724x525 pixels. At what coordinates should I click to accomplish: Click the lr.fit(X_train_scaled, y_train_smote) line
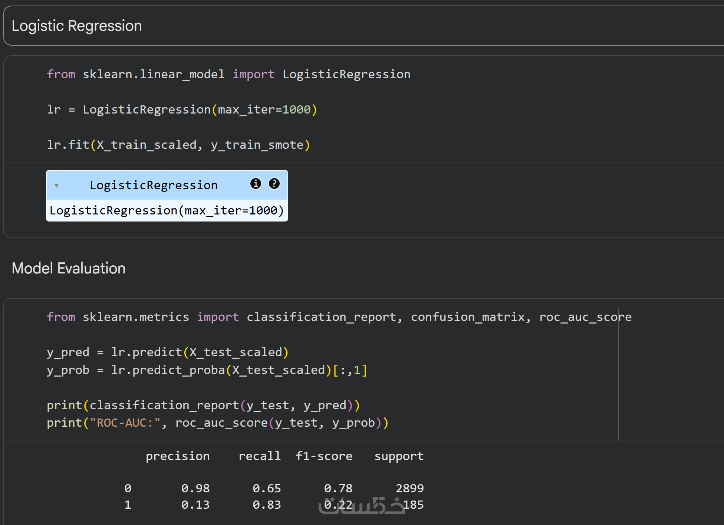click(x=178, y=145)
